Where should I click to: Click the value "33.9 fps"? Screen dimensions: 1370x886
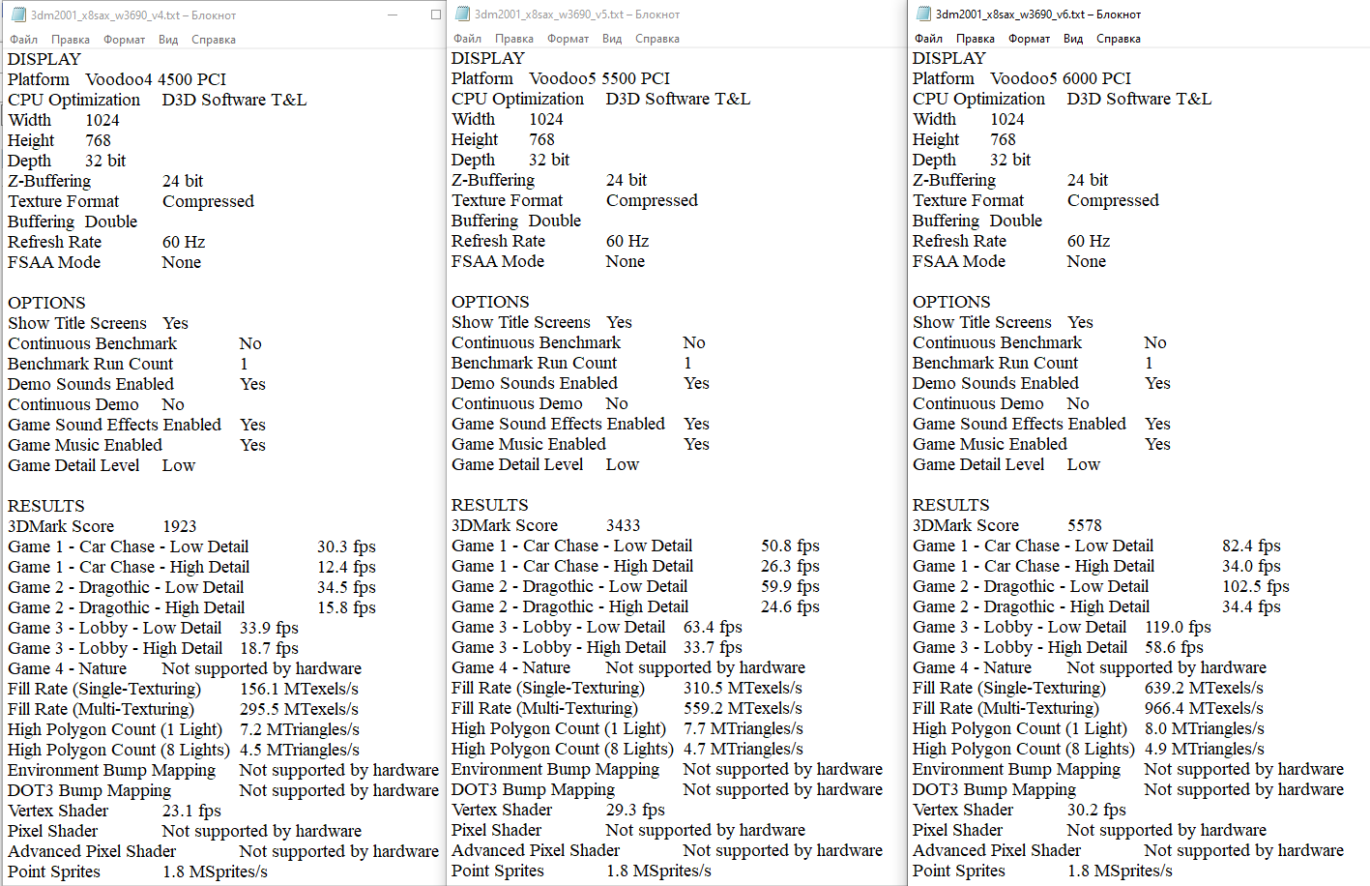(269, 628)
